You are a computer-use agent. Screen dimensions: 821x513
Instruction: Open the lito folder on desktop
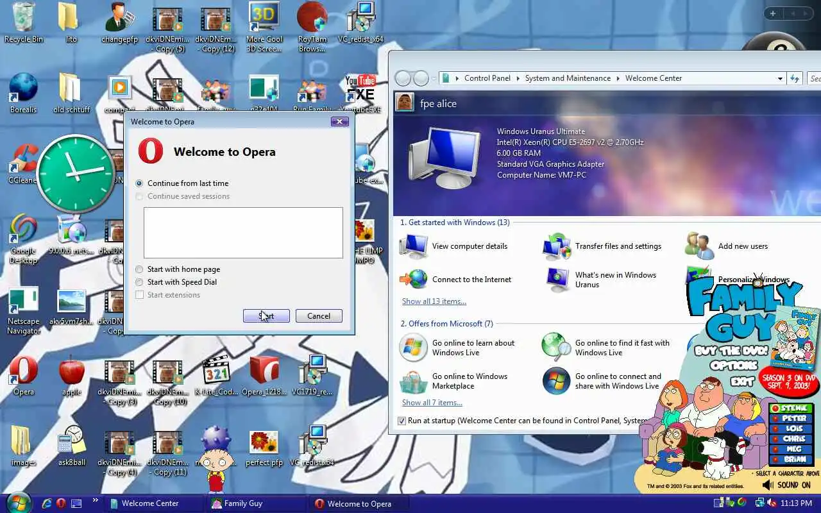pos(71,23)
